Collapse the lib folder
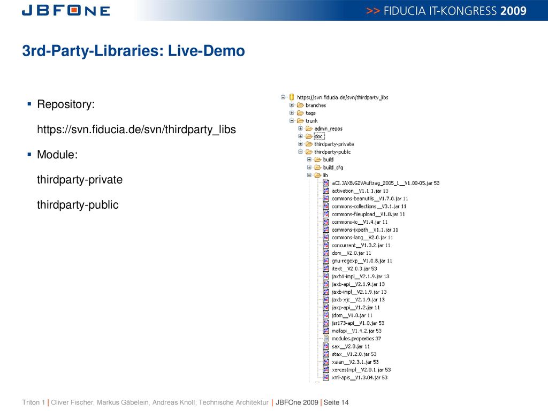548x411 pixels. (x=309, y=175)
